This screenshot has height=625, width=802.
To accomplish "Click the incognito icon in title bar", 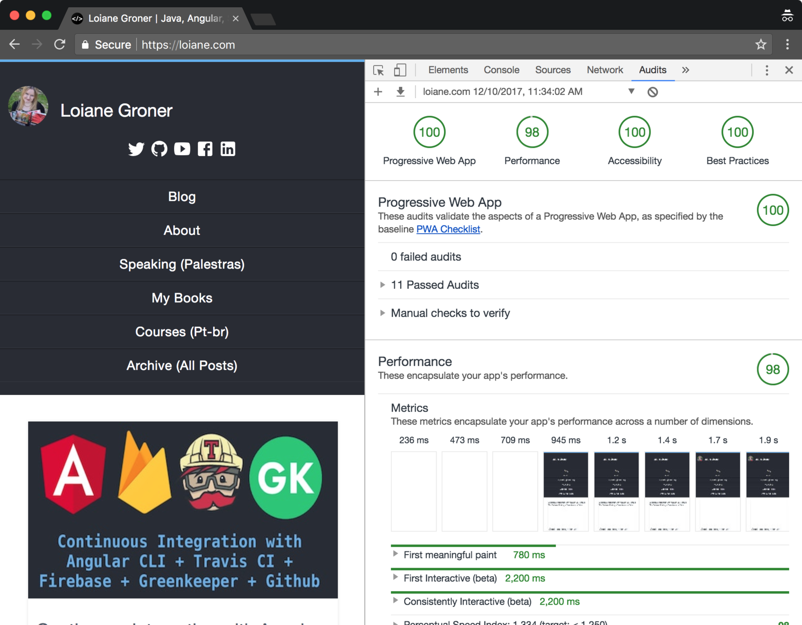I will 787,16.
